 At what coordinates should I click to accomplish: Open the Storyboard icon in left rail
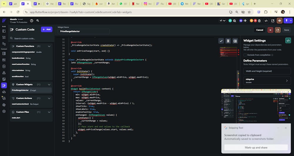[4, 44]
